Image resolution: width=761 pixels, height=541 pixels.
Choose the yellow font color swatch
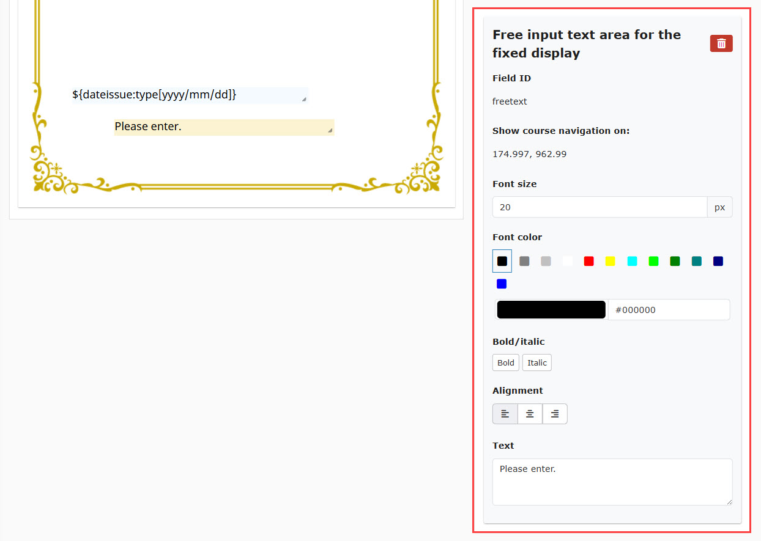pos(610,261)
